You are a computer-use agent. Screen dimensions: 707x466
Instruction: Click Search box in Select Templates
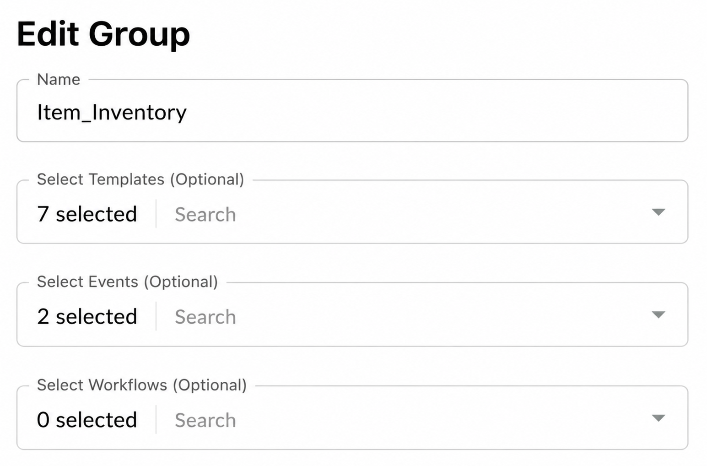(403, 214)
